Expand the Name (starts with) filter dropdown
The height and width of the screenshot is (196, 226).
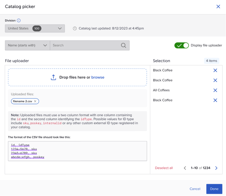click(x=27, y=45)
